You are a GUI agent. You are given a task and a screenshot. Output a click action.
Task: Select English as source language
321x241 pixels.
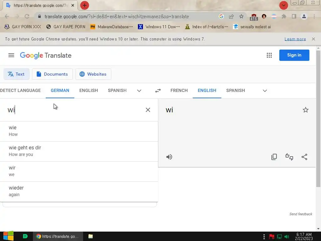tap(89, 91)
